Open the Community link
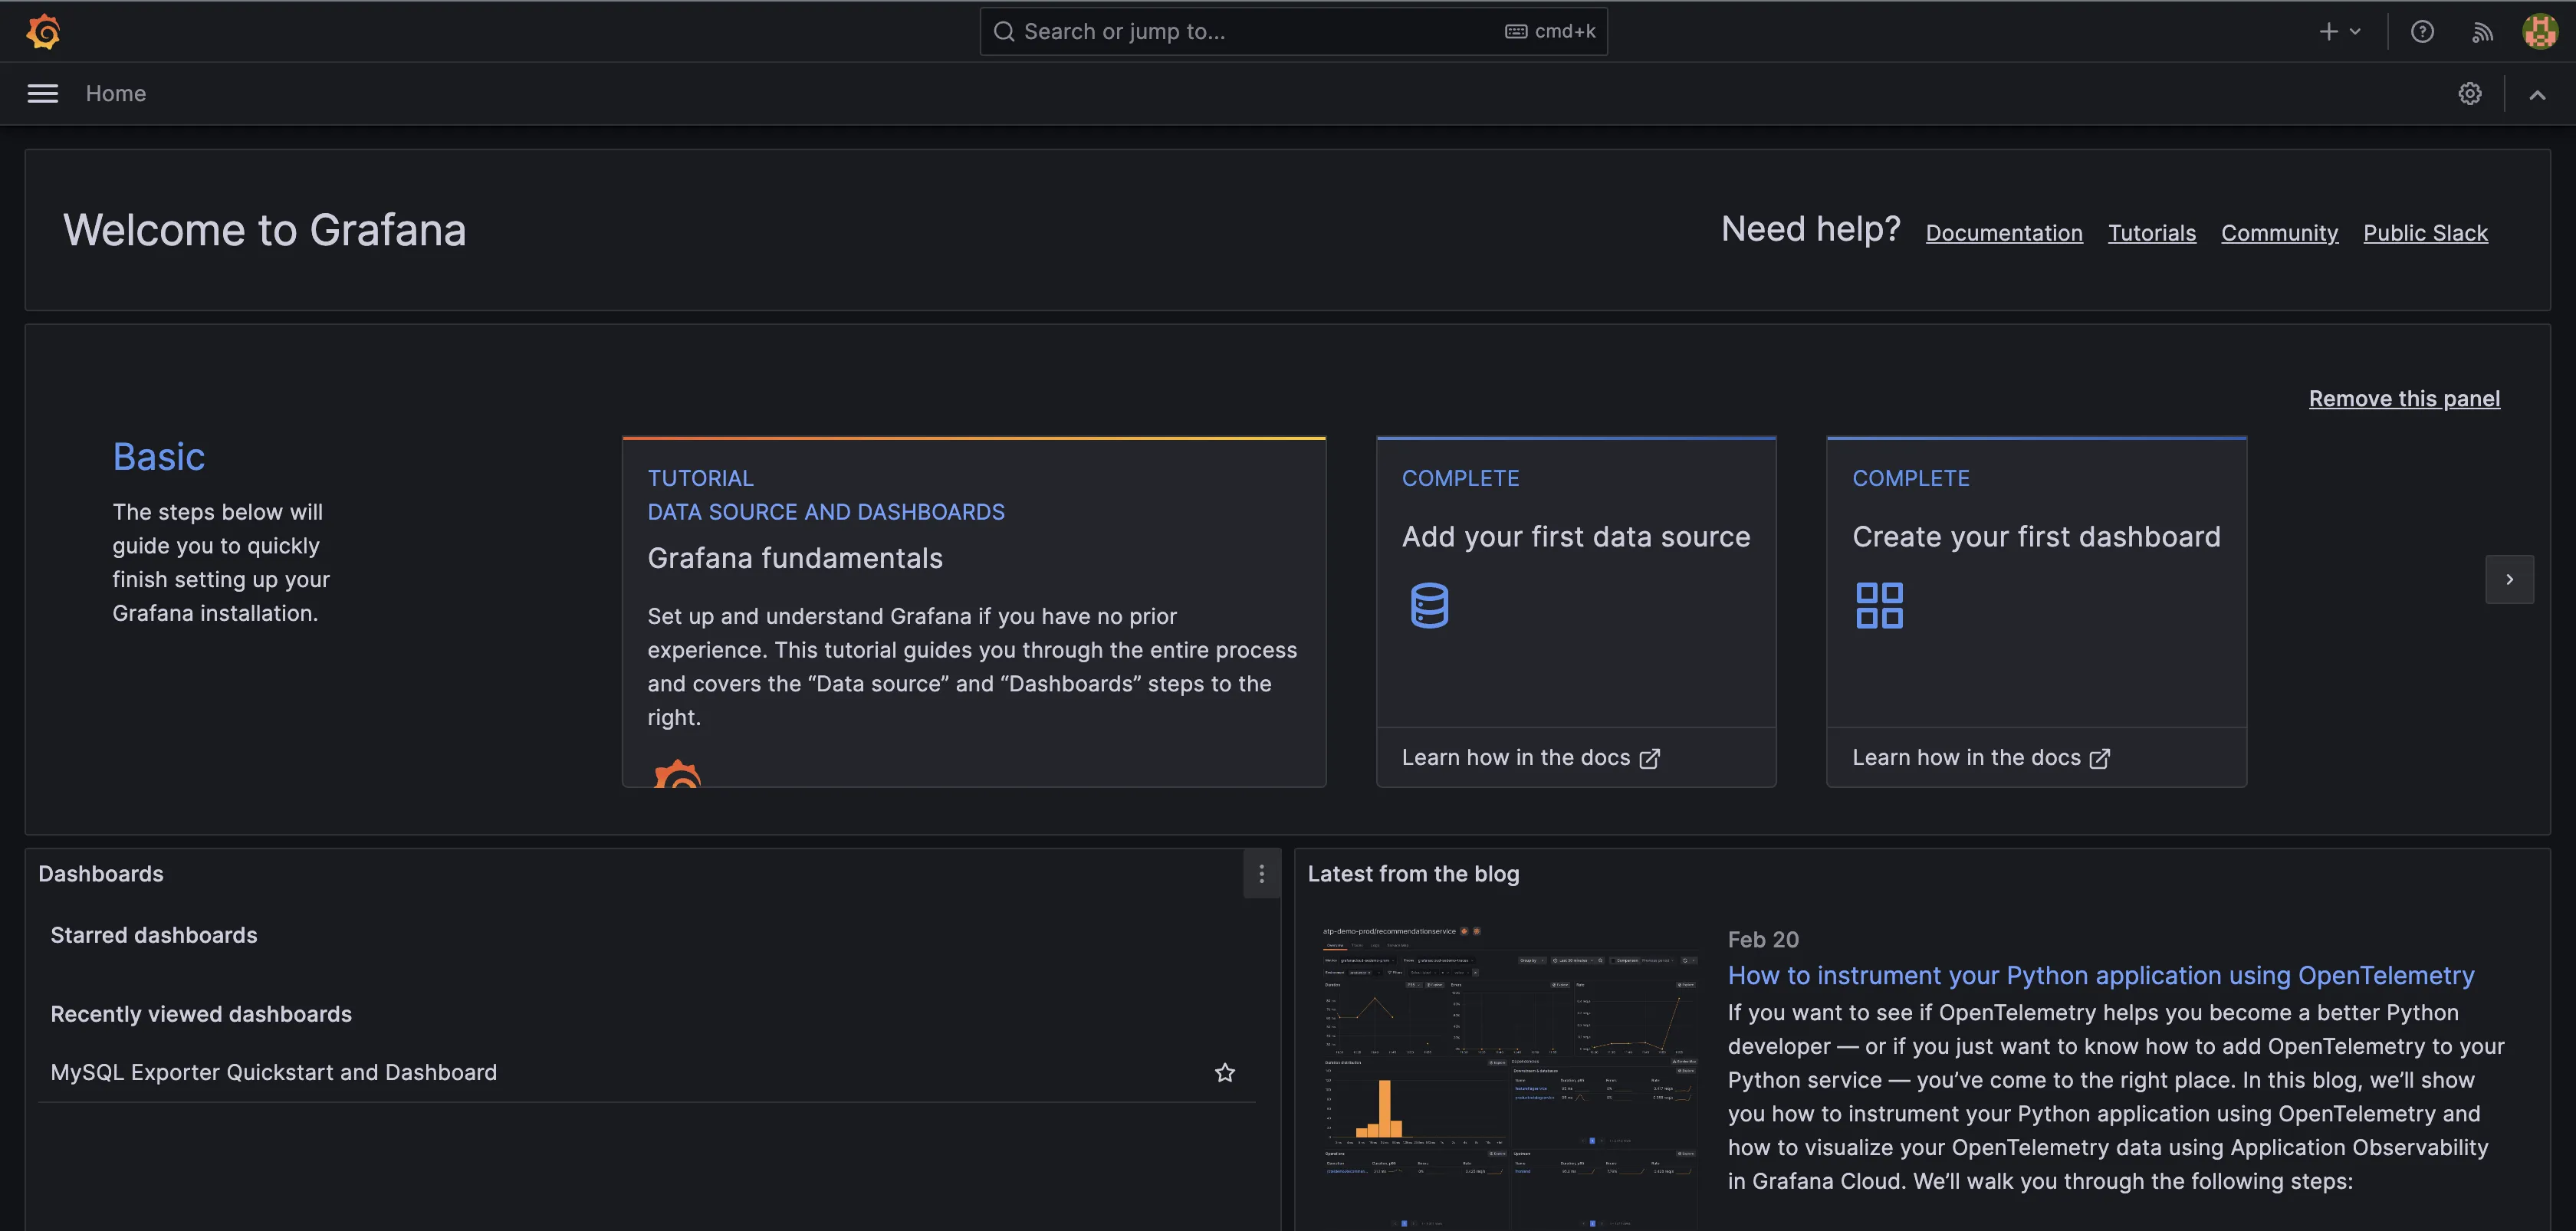This screenshot has height=1231, width=2576. [2279, 233]
